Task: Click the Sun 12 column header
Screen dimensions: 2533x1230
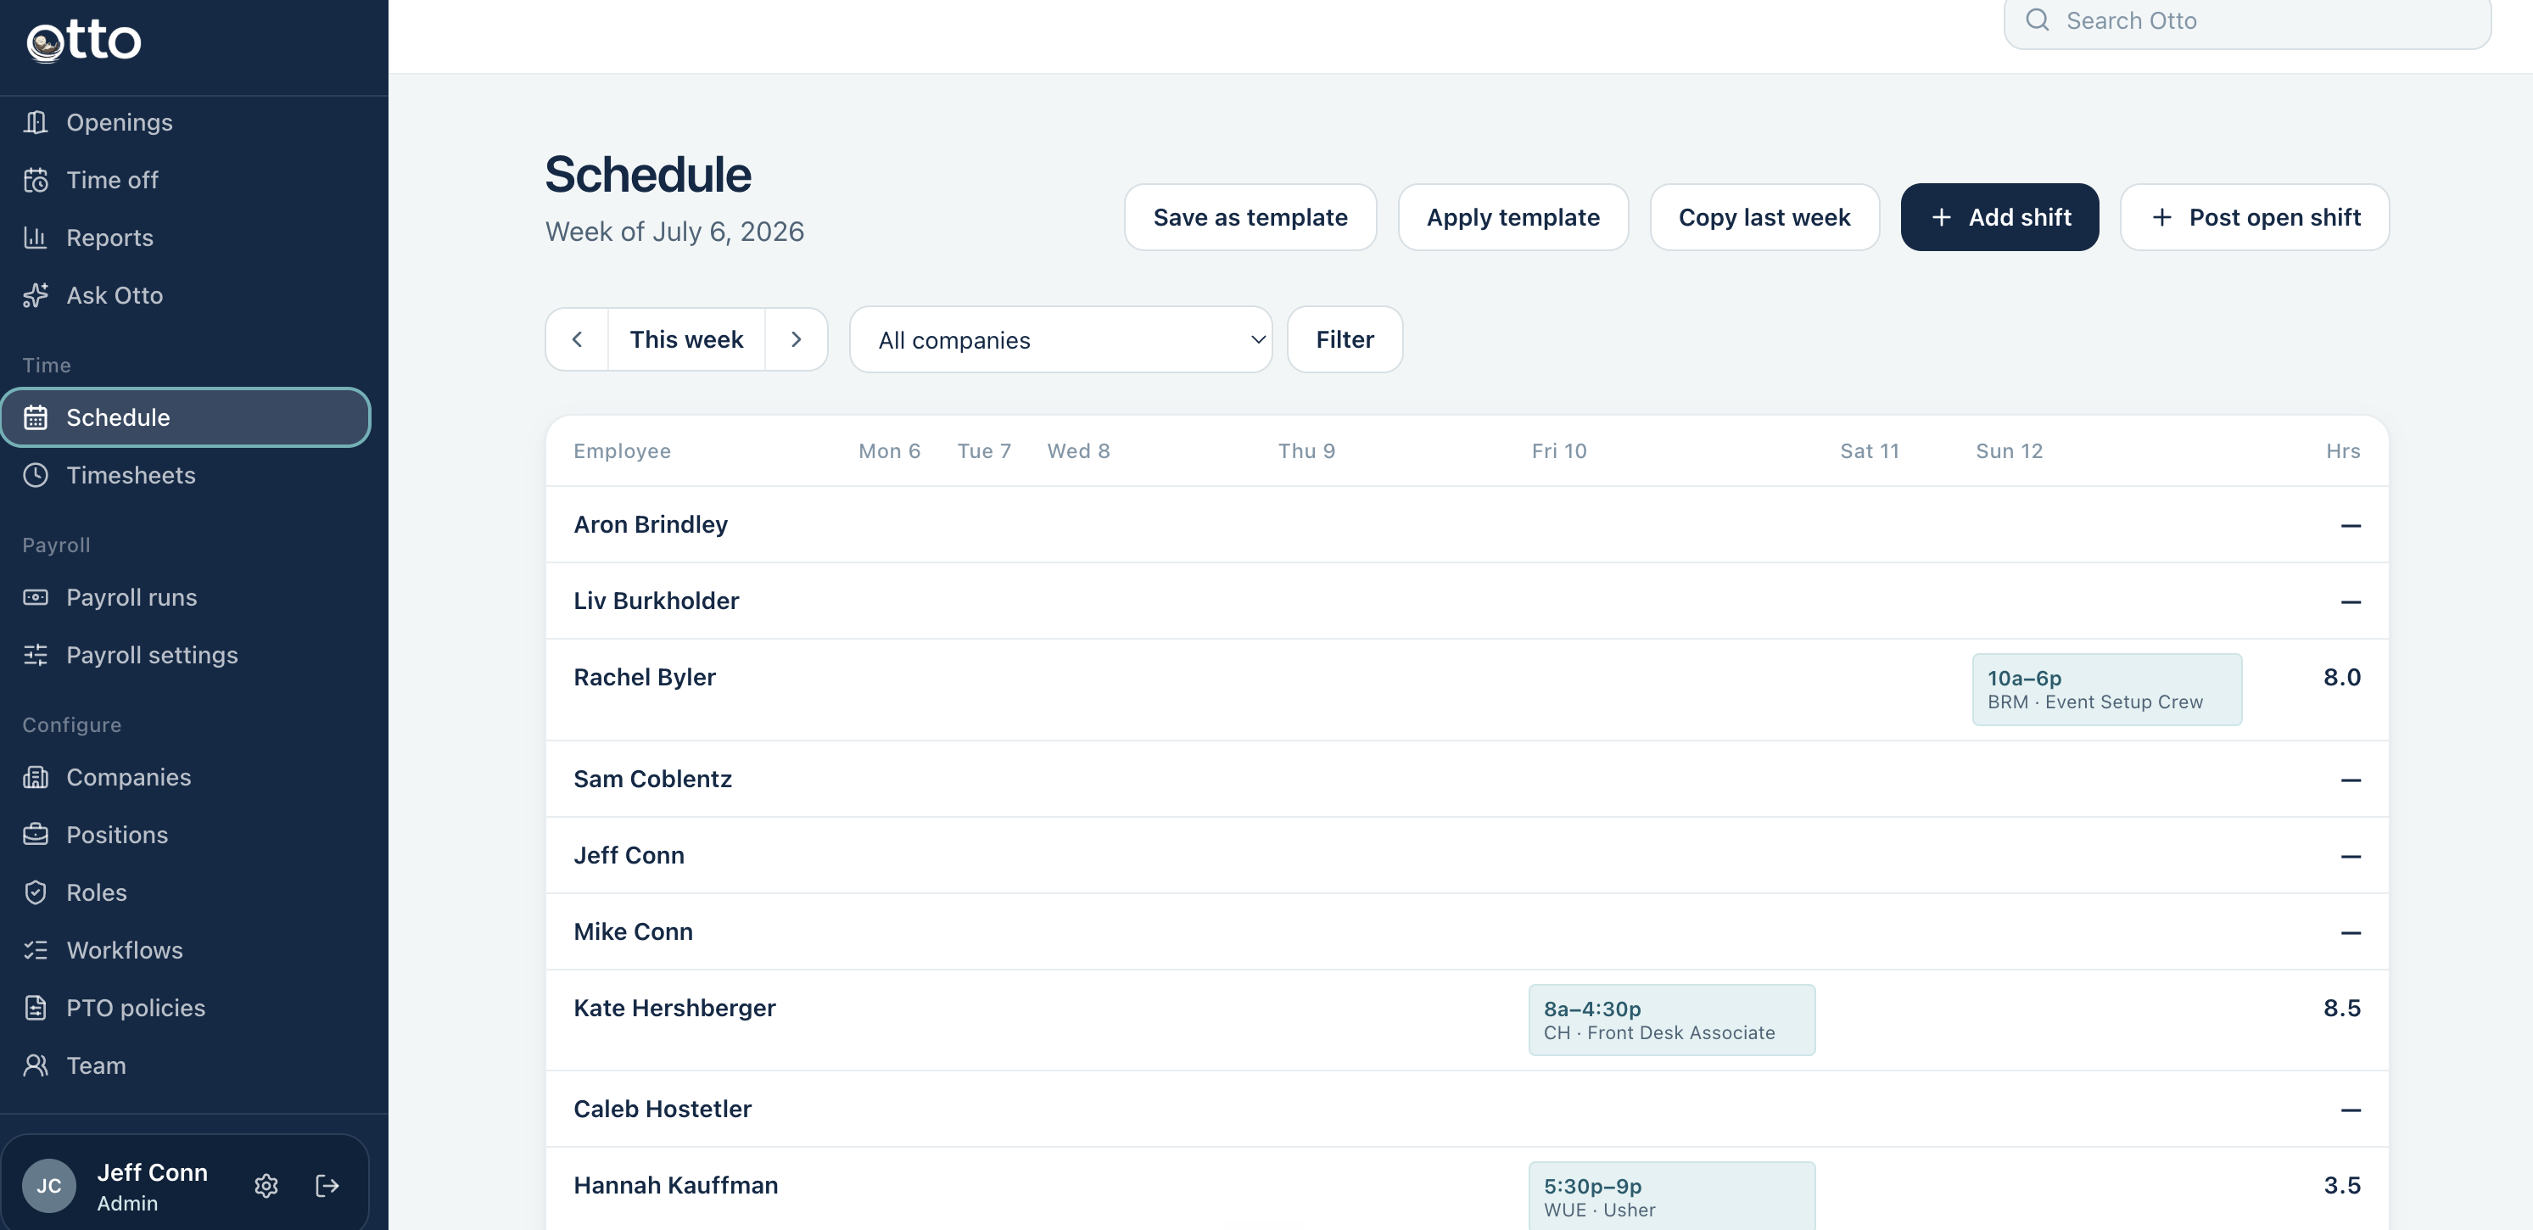Action: 2009,450
